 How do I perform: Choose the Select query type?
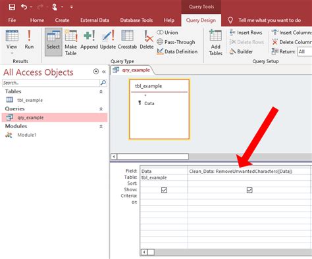click(x=53, y=42)
